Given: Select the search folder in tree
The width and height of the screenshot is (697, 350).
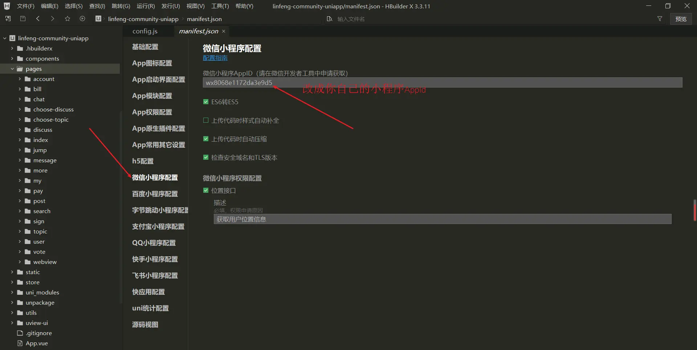Looking at the screenshot, I should pos(42,211).
